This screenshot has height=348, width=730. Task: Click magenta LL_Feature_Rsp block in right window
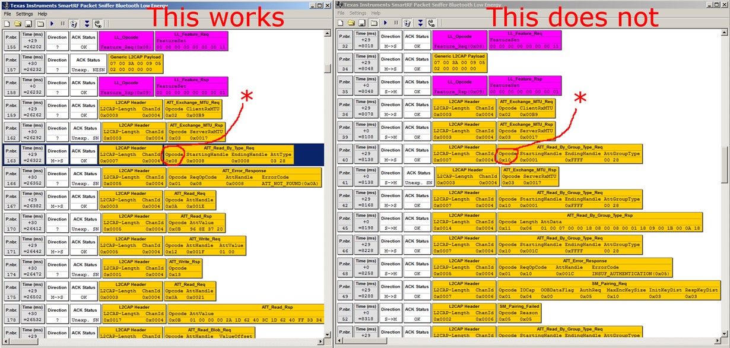[x=525, y=87]
